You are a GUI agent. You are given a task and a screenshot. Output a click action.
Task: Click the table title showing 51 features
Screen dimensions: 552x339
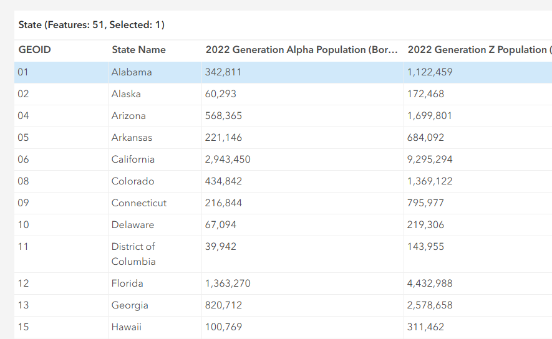[x=91, y=25]
